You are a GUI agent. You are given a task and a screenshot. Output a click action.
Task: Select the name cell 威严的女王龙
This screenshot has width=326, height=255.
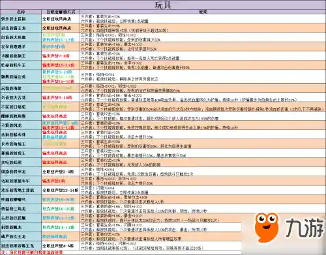[x=21, y=237]
